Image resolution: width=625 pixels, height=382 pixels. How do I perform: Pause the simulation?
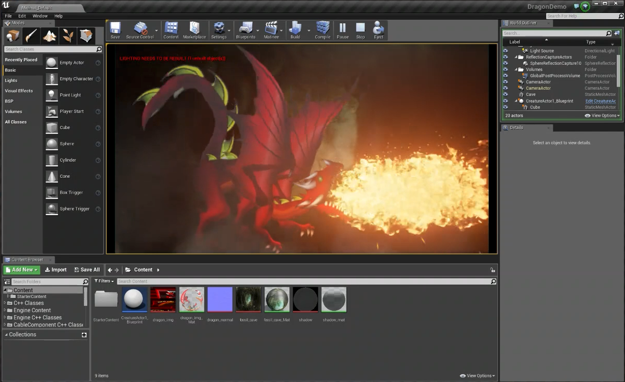(342, 30)
